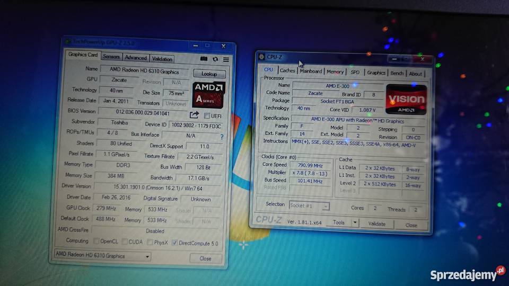The height and width of the screenshot is (286, 509).
Task: Click the Lookup button in GPU-Z
Action: coord(209,74)
